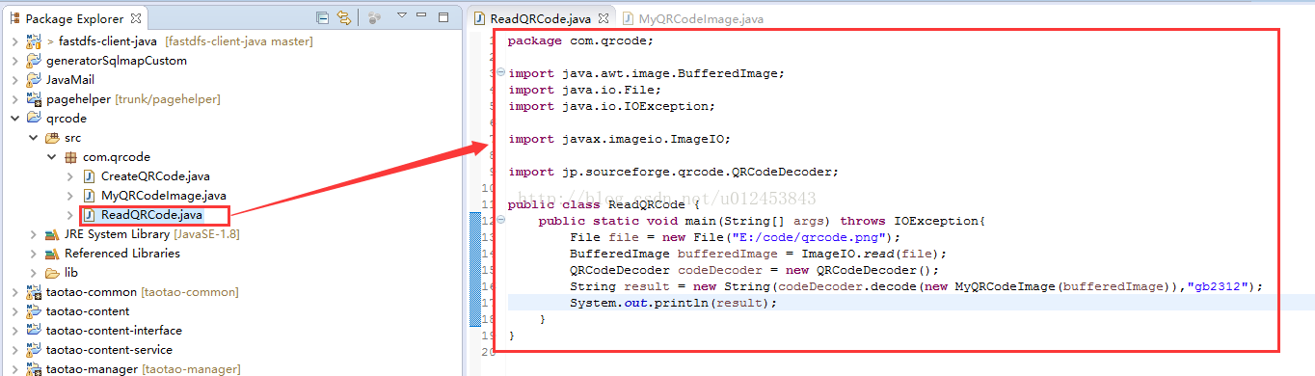Expand the CreateQRCode.java node

click(69, 175)
